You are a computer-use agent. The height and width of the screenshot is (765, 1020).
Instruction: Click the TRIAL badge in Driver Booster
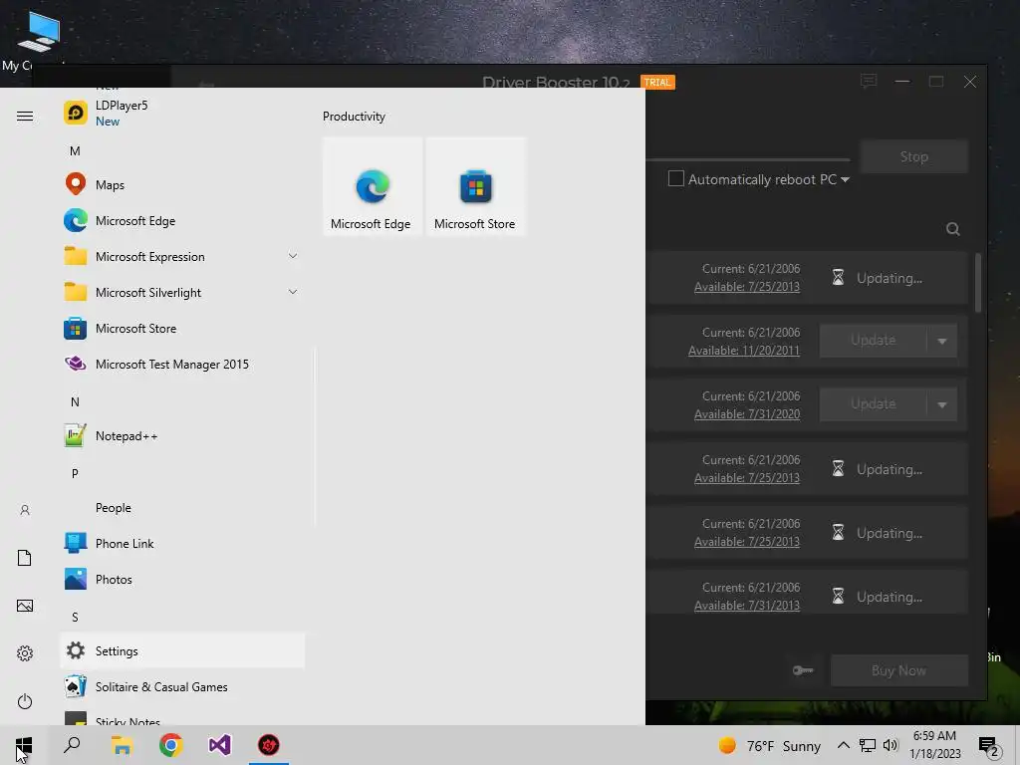point(657,82)
